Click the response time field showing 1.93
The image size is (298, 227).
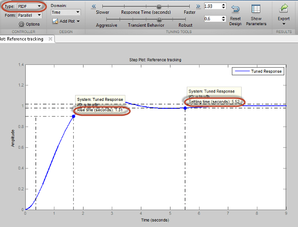(213, 6)
